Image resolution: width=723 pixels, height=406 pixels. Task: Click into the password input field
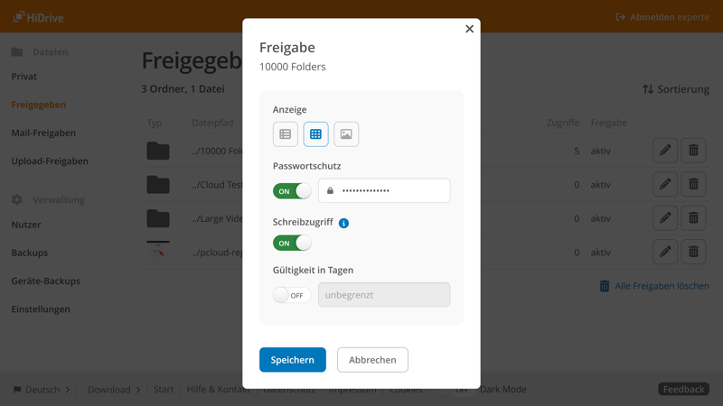click(389, 190)
